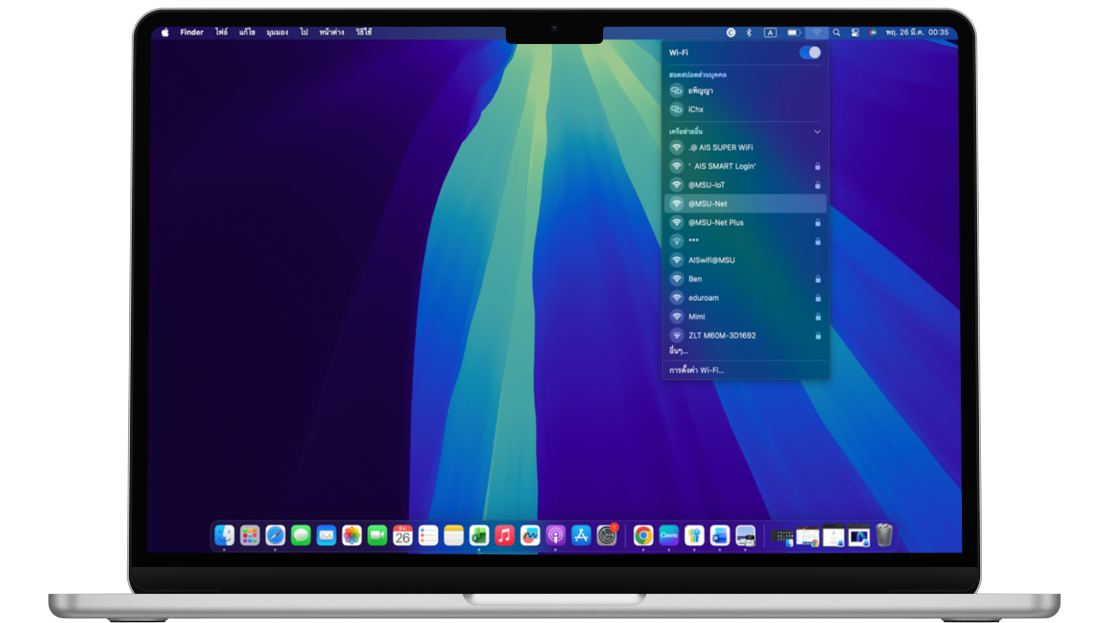Connect to the Ben network
Screen dimensions: 1108x623
pos(745,279)
